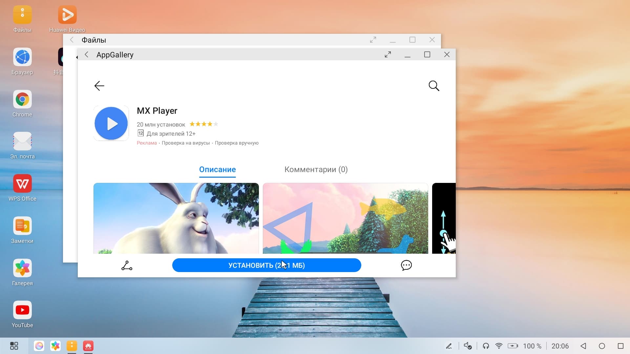Toggle AppGallery window fullscreen expand arrows
Screen dimensions: 630x354
coord(388,54)
